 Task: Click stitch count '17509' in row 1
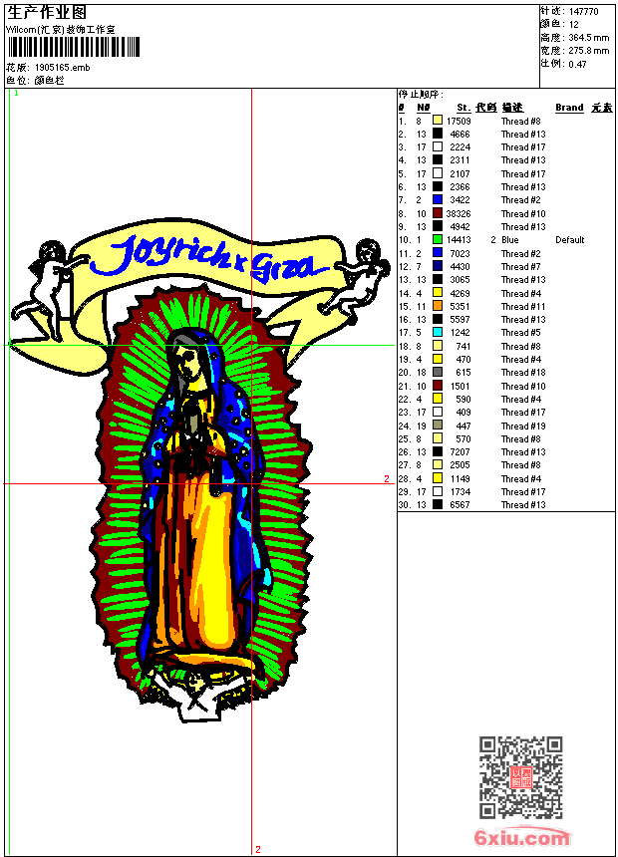point(459,121)
